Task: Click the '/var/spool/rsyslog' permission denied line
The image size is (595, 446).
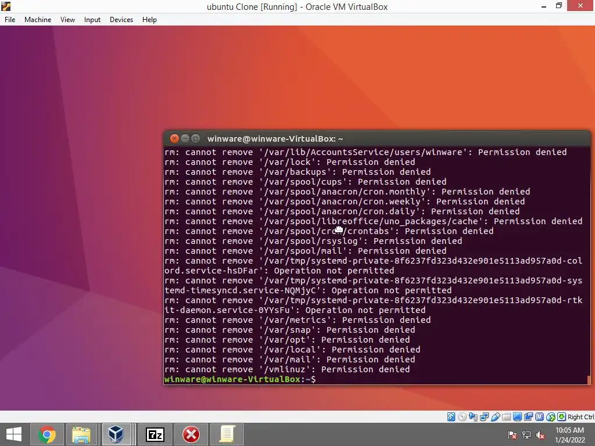Action: 313,241
